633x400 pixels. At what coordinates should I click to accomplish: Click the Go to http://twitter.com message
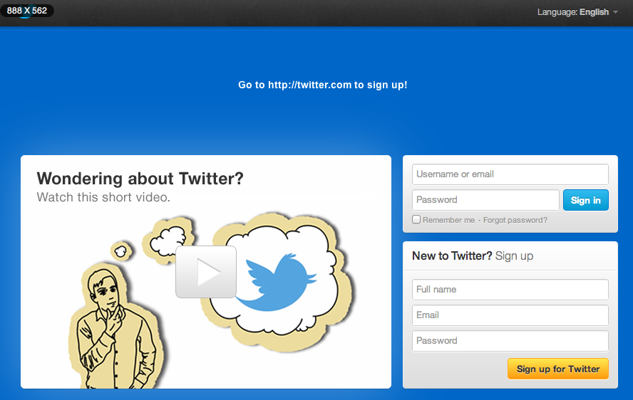pyautogui.click(x=322, y=85)
